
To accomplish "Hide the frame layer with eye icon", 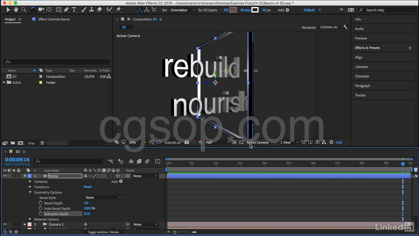I will tap(5, 176).
